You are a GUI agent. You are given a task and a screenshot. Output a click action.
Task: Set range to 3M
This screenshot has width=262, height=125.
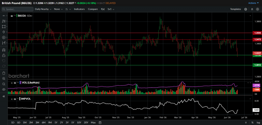point(37,123)
